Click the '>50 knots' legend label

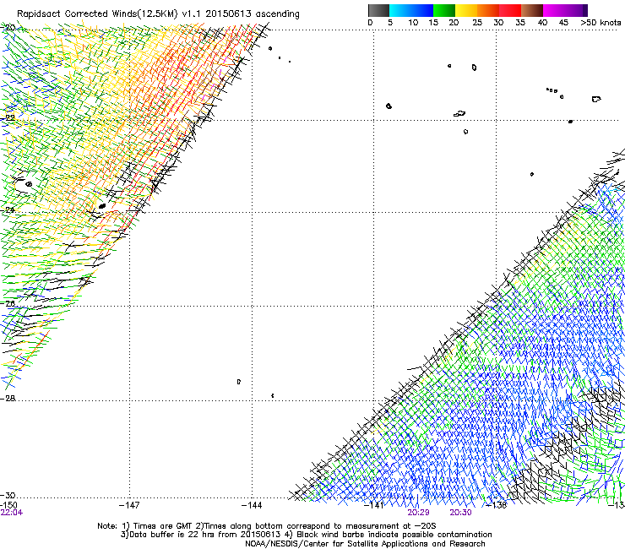[601, 23]
